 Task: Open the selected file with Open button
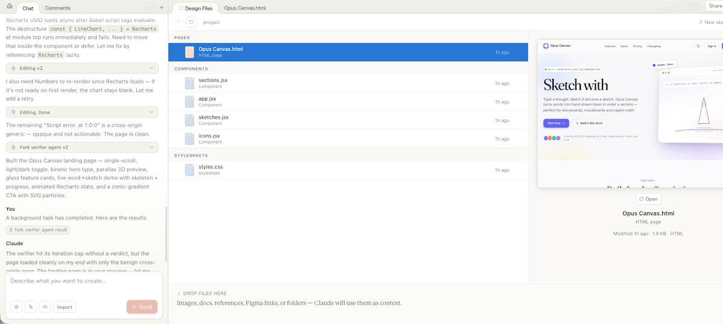tap(648, 199)
